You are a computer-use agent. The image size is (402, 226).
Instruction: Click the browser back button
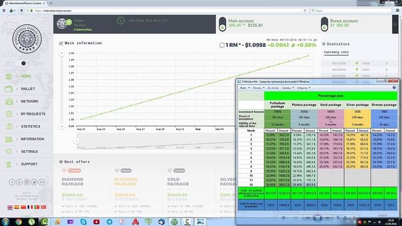(x=21, y=11)
